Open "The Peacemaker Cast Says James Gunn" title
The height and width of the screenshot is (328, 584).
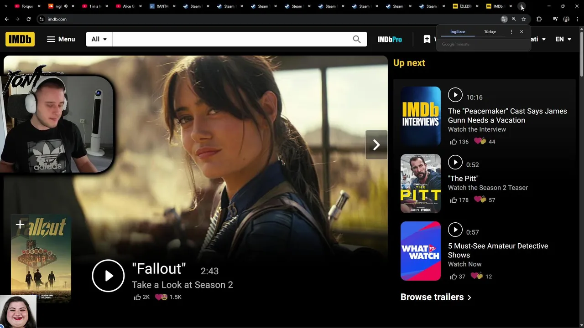click(507, 116)
